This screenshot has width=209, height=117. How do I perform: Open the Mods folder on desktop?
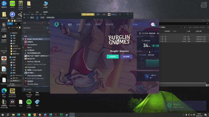29,4
